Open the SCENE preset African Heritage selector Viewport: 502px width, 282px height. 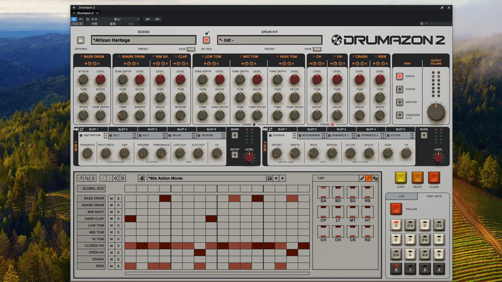point(144,40)
